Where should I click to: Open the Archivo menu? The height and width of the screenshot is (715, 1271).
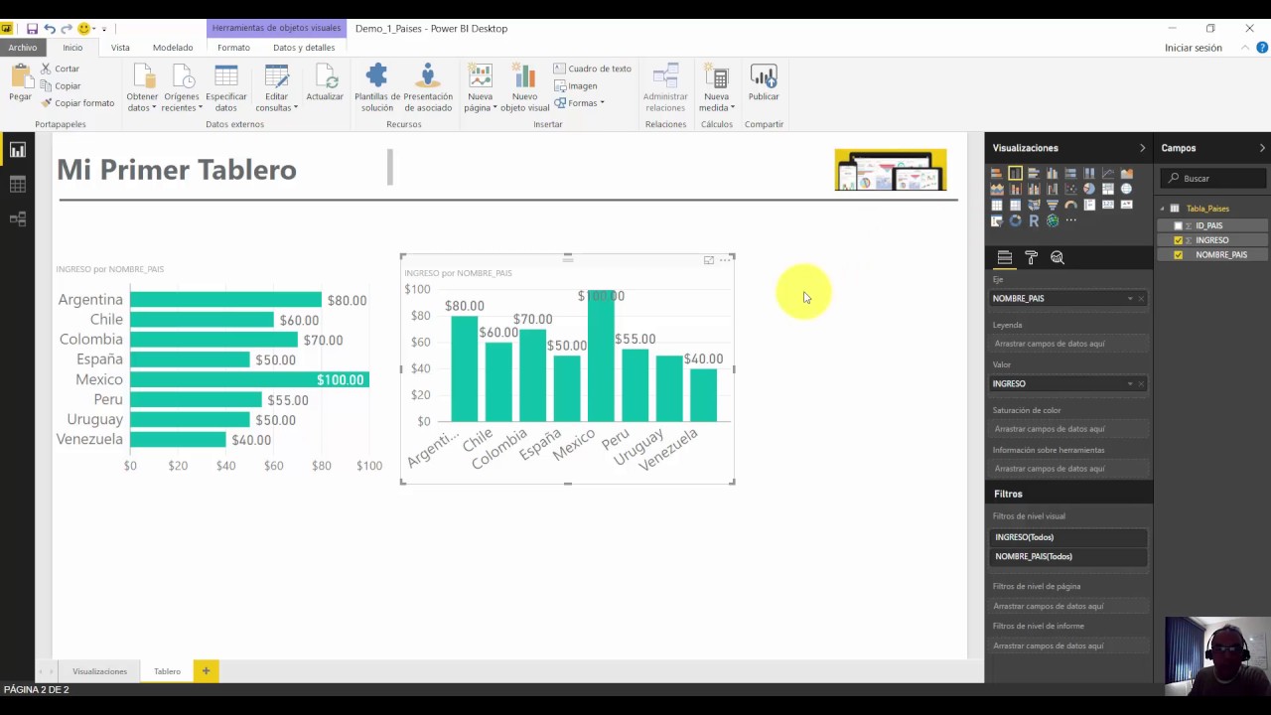[x=22, y=48]
